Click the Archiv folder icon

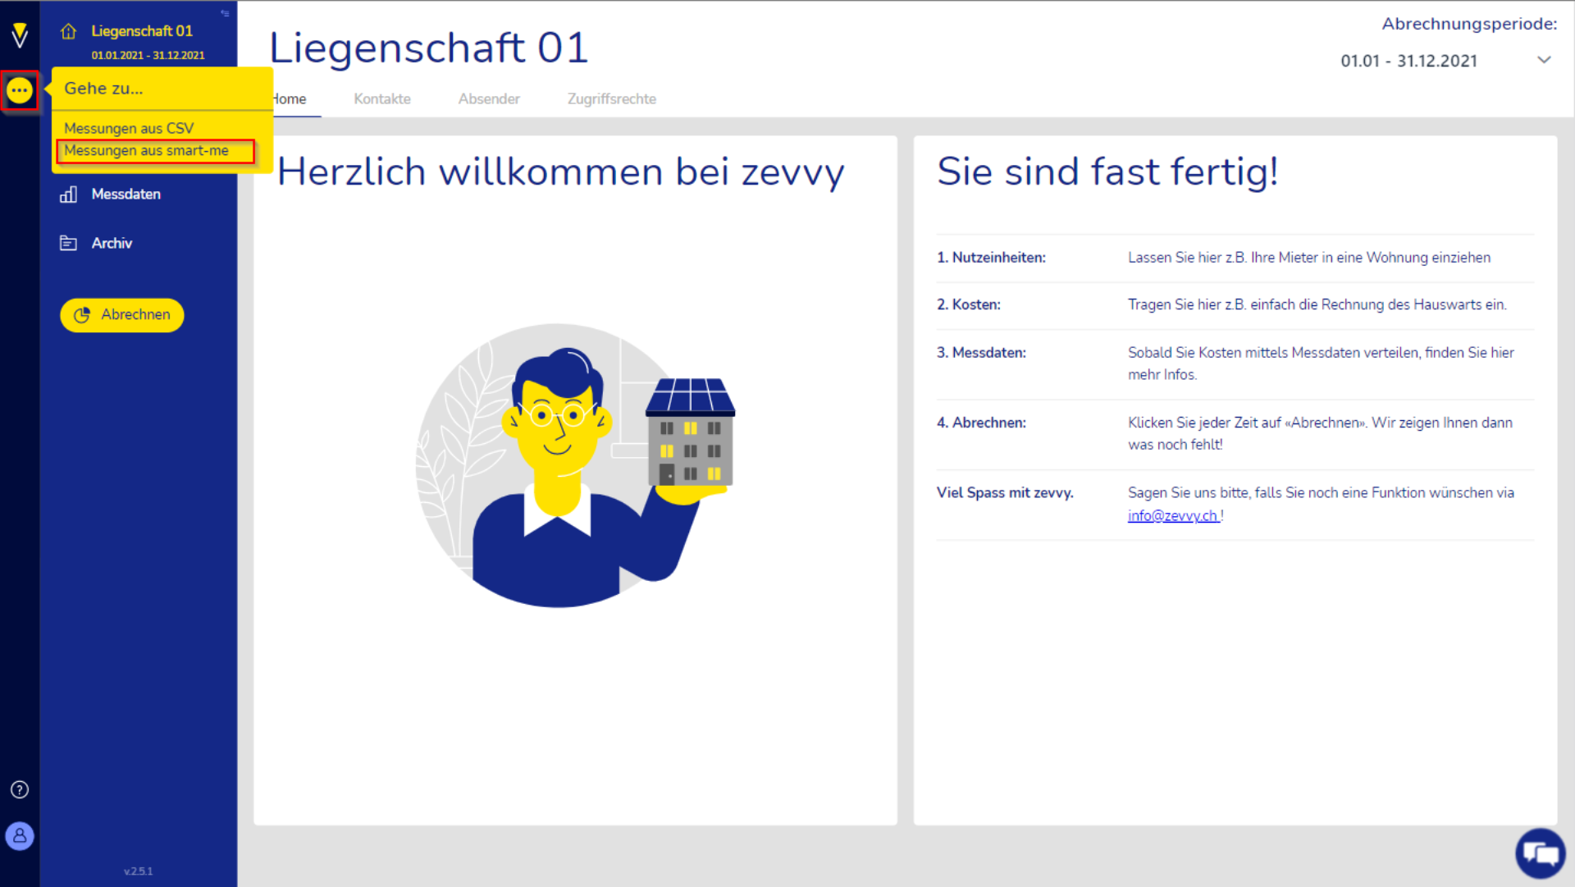(68, 243)
